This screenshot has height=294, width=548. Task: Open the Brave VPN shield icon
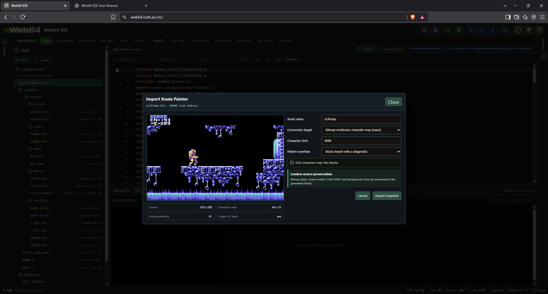tap(534, 17)
